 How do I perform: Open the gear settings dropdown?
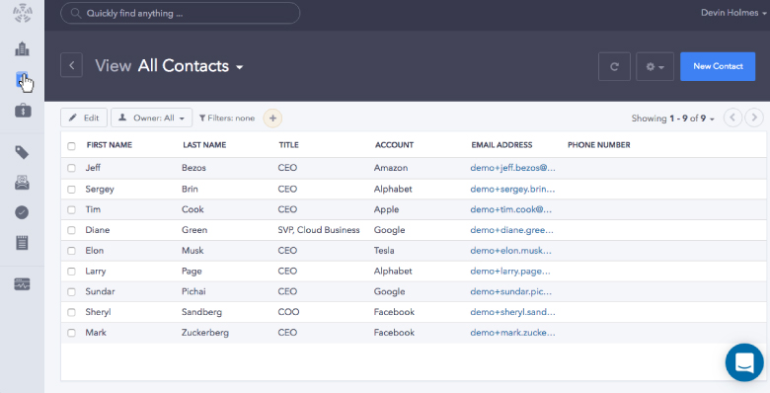655,66
